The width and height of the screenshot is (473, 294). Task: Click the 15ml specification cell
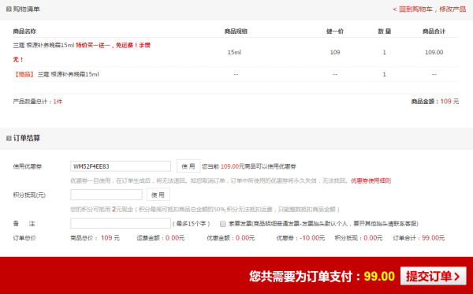click(234, 52)
